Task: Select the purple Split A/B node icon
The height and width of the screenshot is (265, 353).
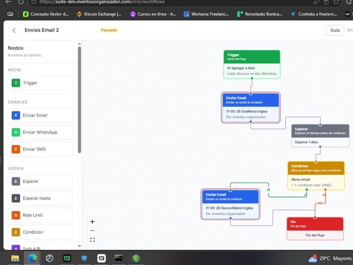Action: pyautogui.click(x=16, y=247)
